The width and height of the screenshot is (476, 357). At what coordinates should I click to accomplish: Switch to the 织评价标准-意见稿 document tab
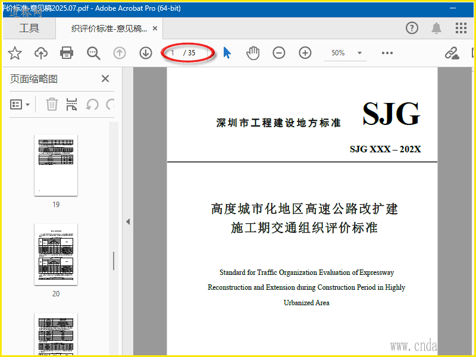click(109, 29)
